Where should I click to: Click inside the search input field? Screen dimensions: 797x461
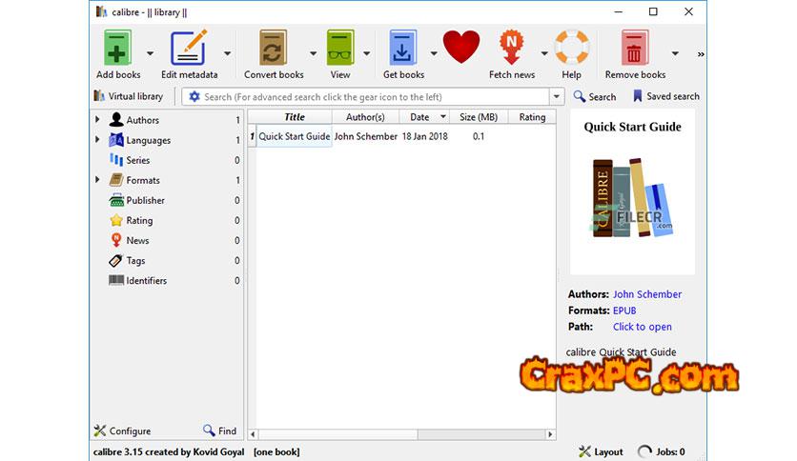pos(372,96)
